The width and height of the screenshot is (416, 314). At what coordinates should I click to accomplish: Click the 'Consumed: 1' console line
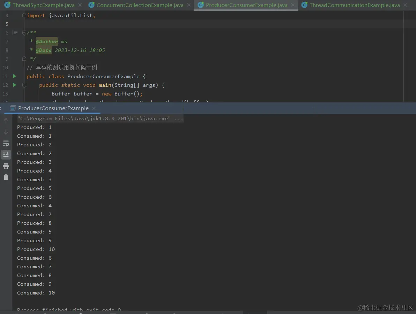click(34, 136)
